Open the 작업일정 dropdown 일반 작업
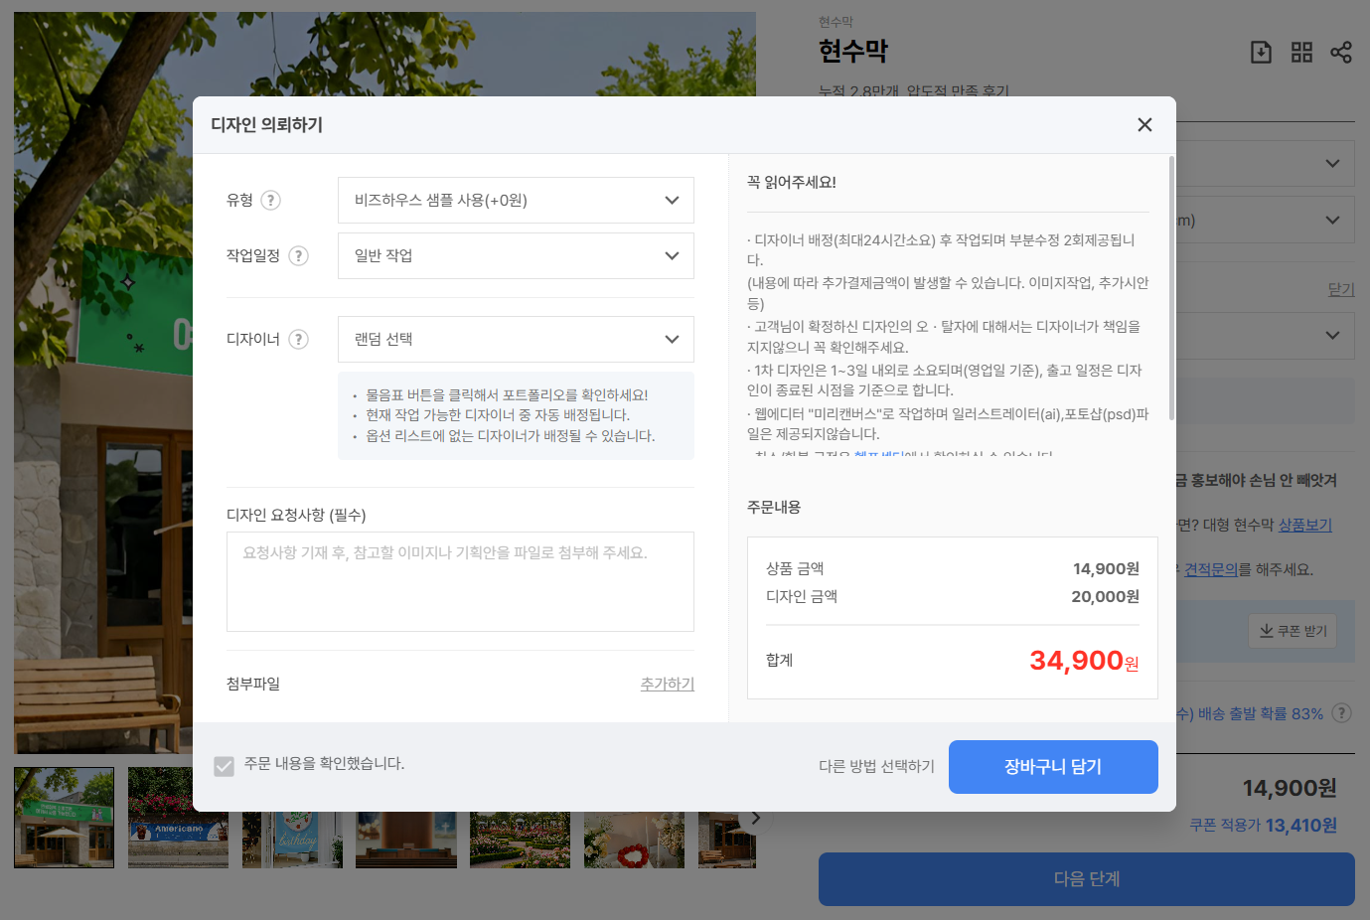The height and width of the screenshot is (920, 1370). tap(516, 255)
